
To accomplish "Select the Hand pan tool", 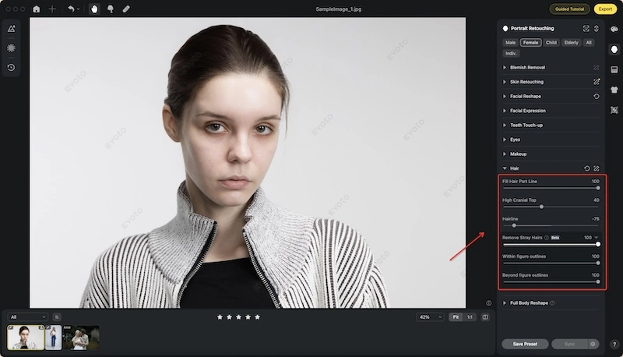I will click(94, 9).
